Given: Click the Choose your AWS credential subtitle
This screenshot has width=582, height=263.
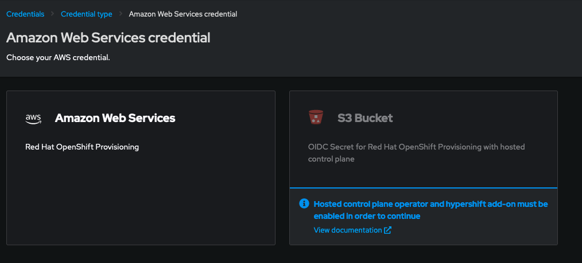Looking at the screenshot, I should pyautogui.click(x=57, y=58).
